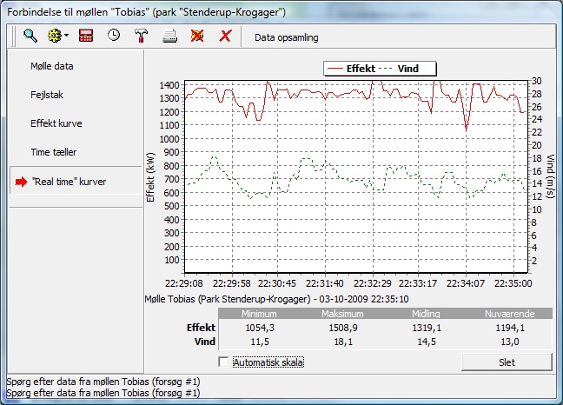Open the Mølle data section

coord(52,66)
